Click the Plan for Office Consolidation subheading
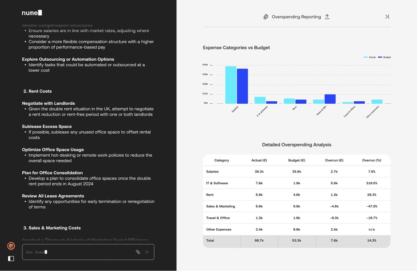 [52, 173]
